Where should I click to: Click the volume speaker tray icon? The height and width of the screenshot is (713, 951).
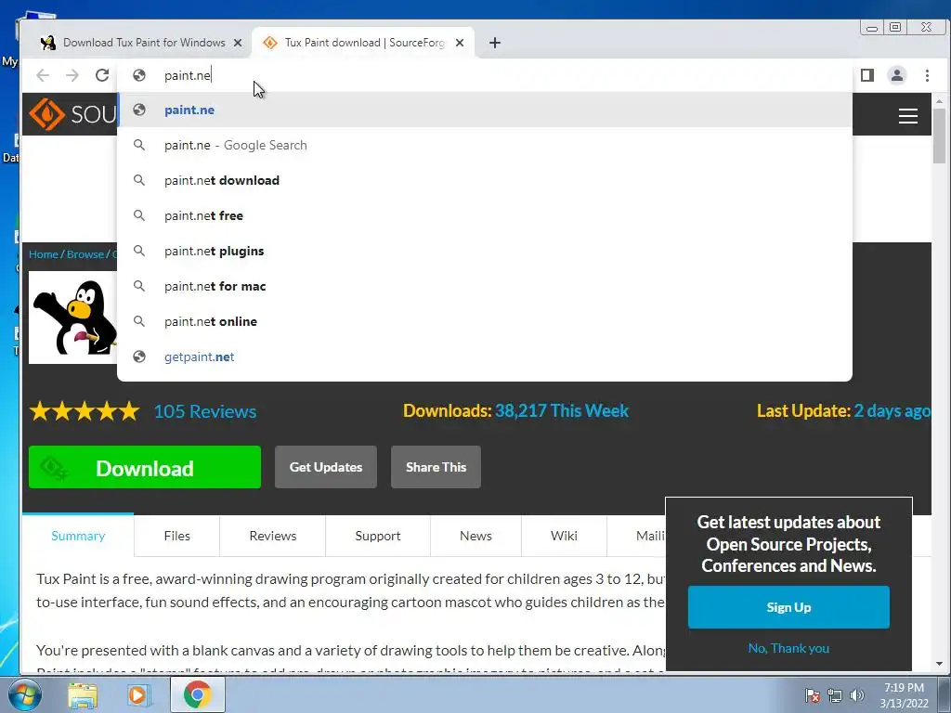pyautogui.click(x=857, y=695)
